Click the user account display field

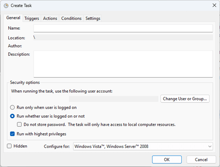[x=84, y=99]
